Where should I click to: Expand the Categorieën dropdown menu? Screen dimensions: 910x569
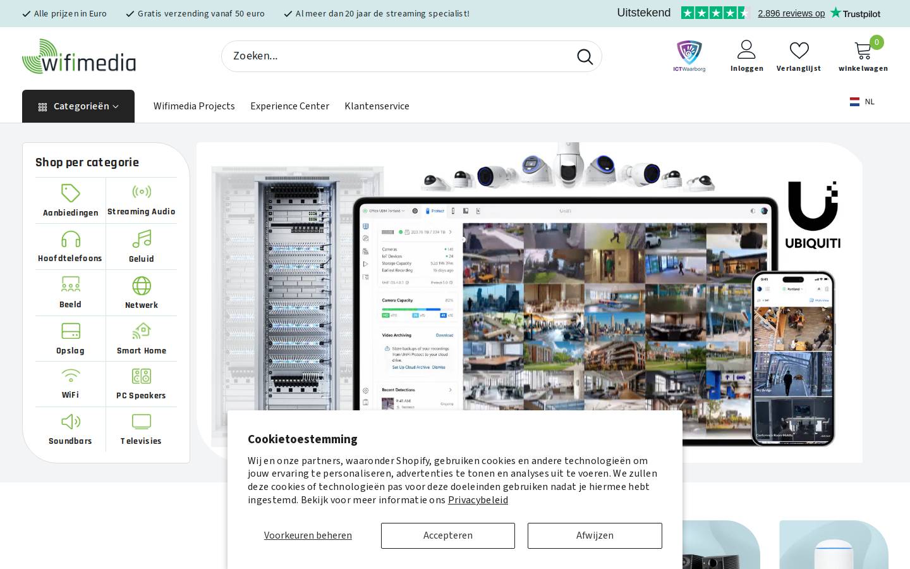78,106
